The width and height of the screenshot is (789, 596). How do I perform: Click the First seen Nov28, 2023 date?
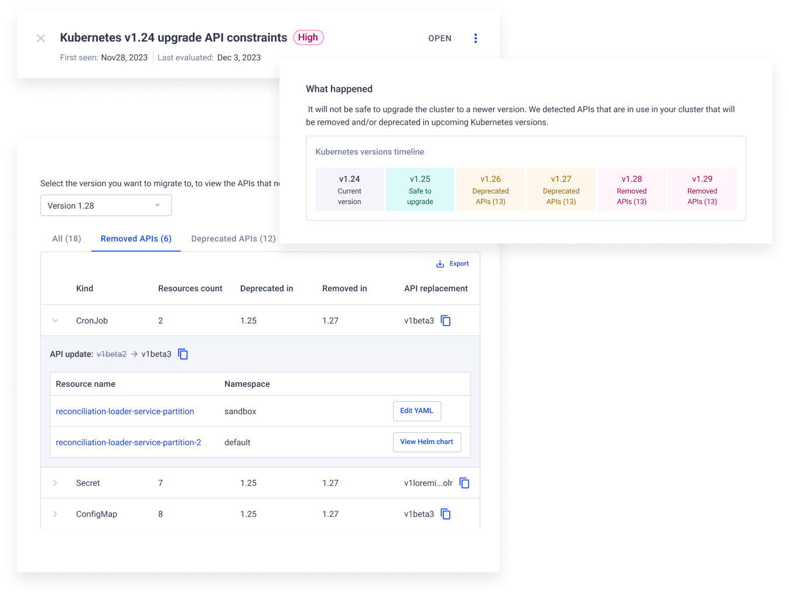pos(124,57)
